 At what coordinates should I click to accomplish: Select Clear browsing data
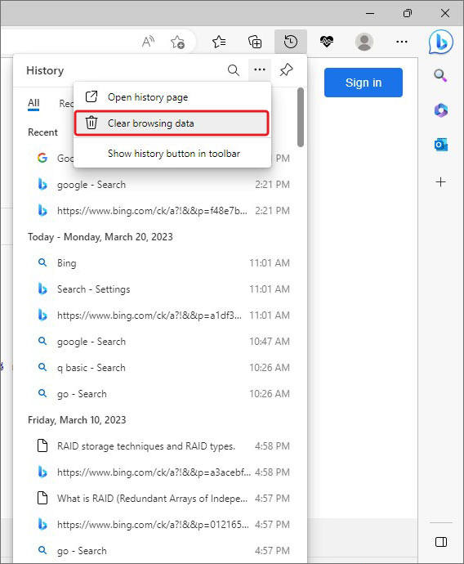pos(172,123)
